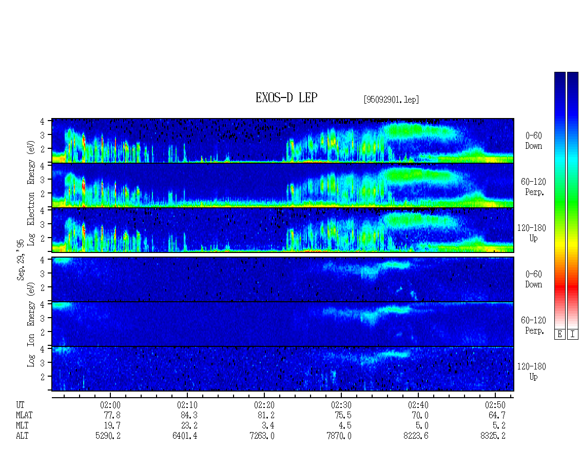Click the ion 120-180 Up pitch angle label
This screenshot has height=449, width=580.
(x=532, y=372)
